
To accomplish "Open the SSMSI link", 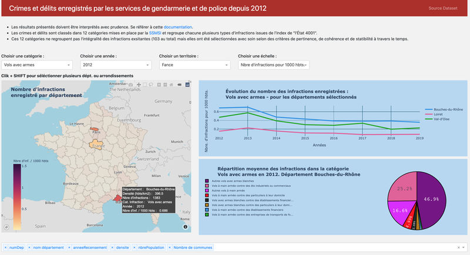I will point(155,33).
